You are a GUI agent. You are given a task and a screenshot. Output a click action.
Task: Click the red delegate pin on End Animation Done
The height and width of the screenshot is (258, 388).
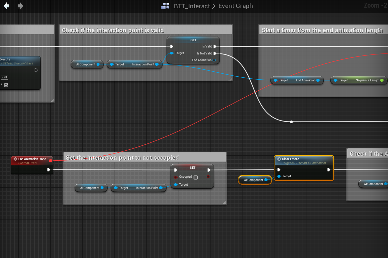(50, 161)
